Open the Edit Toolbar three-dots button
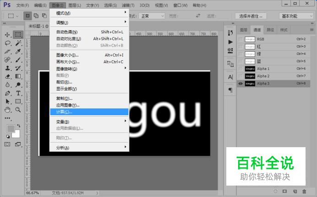Viewport: 317px width, 197px height. coord(7,118)
